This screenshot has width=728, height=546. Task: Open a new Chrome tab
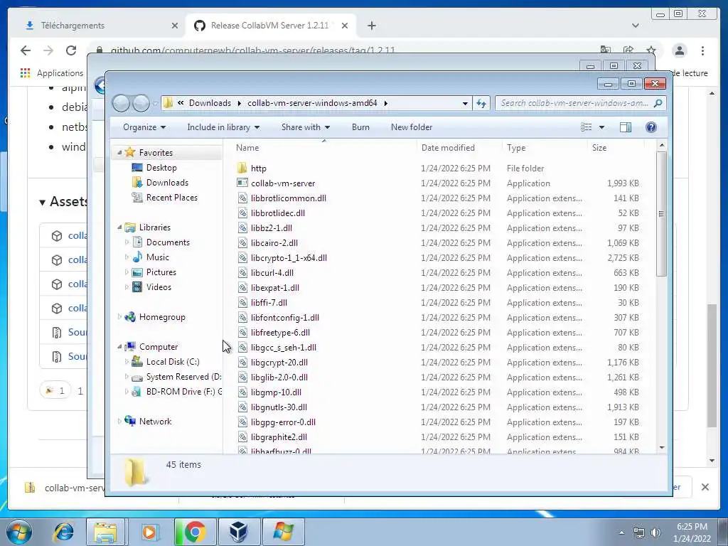pos(371,26)
